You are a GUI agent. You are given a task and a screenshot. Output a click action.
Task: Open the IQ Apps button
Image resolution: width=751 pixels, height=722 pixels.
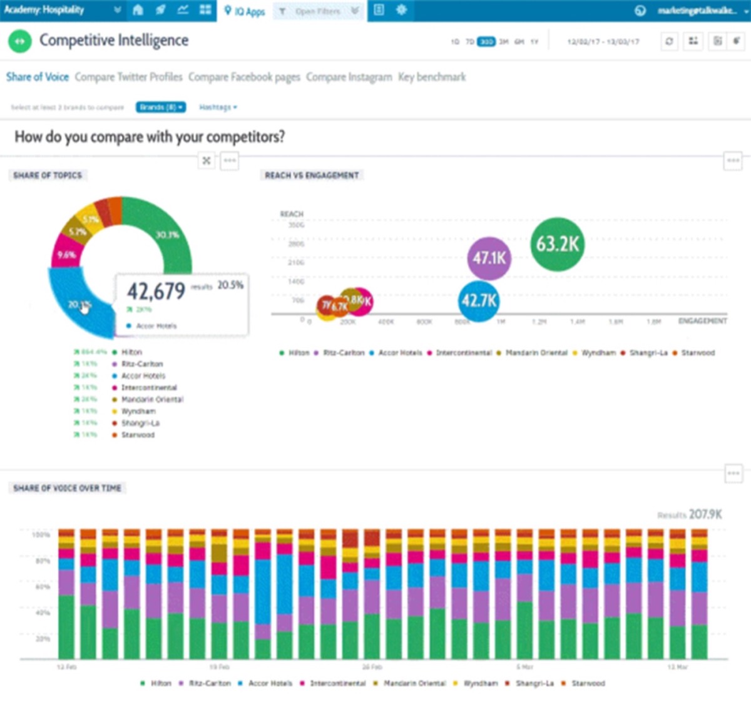245,11
